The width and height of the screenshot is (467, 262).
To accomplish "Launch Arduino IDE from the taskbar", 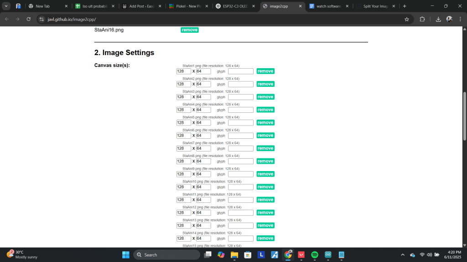I will point(328,255).
